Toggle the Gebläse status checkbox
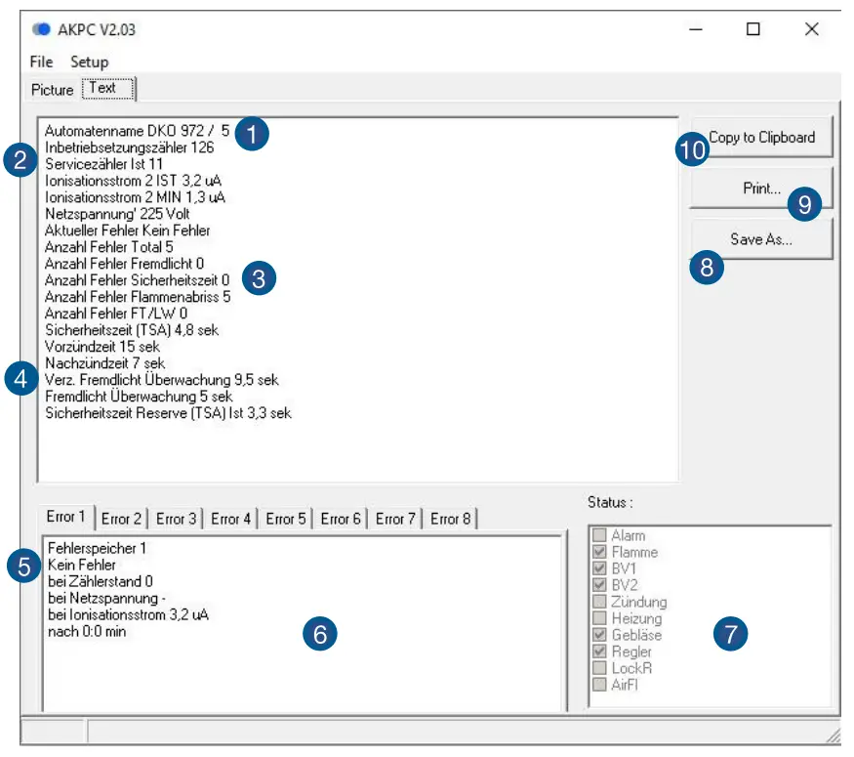The width and height of the screenshot is (854, 757). tap(599, 634)
